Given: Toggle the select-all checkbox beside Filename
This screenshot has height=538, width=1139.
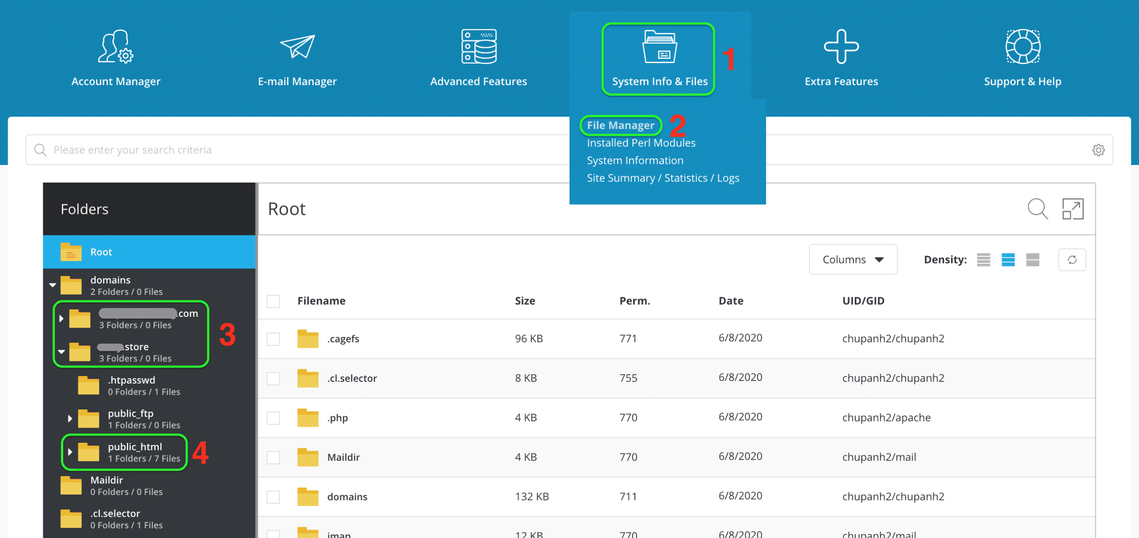Looking at the screenshot, I should click(x=273, y=301).
